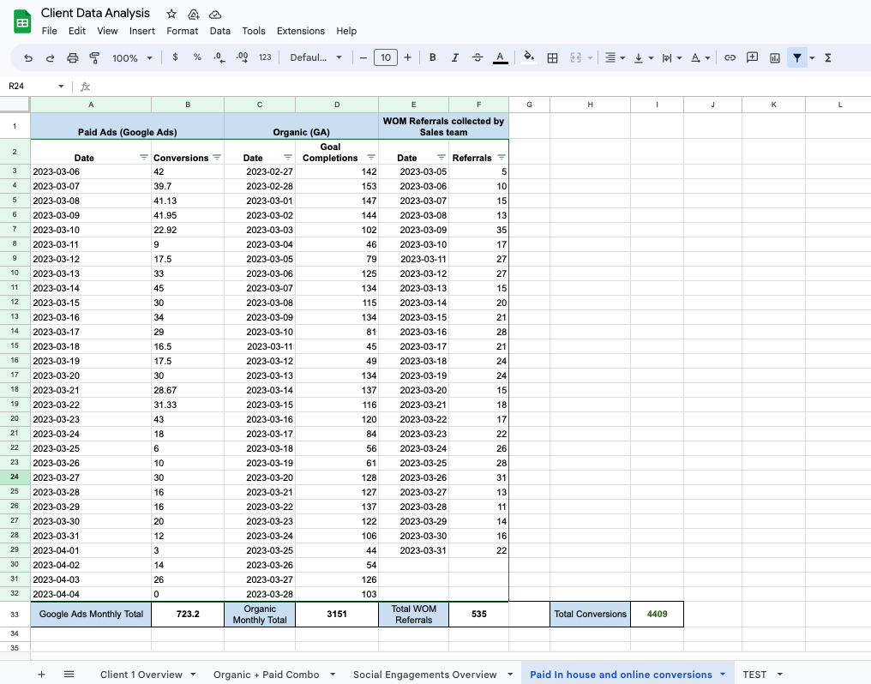Toggle italic formatting

[455, 57]
